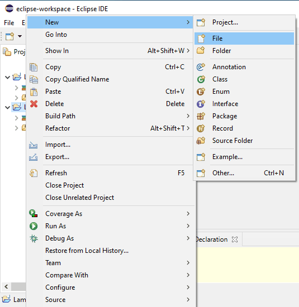This screenshot has width=299, height=307.
Task: Select New in the context menu
Action: point(110,22)
